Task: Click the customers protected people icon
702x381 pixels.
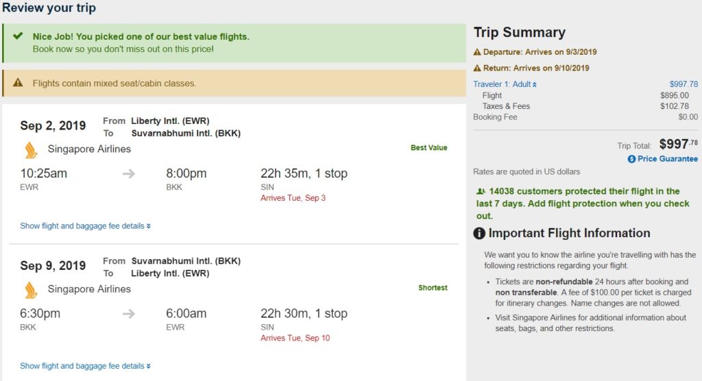Action: click(480, 192)
